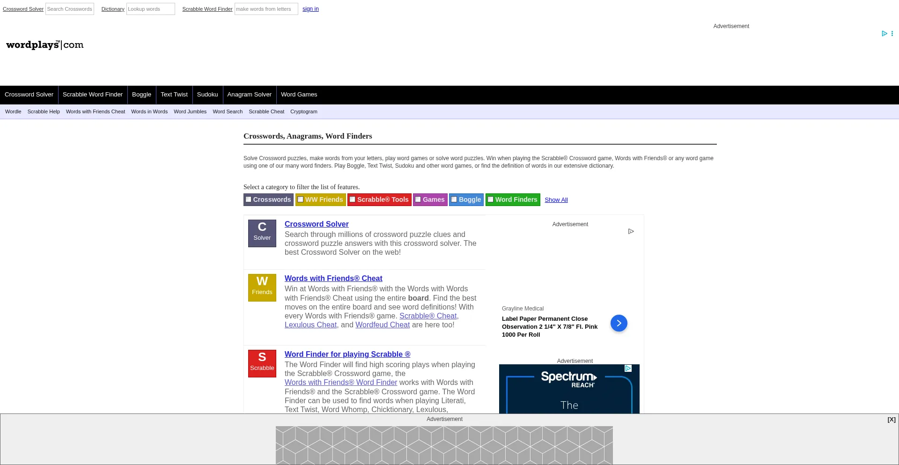The height and width of the screenshot is (465, 899).
Task: Open the C Solver tile icon
Action: [x=262, y=233]
